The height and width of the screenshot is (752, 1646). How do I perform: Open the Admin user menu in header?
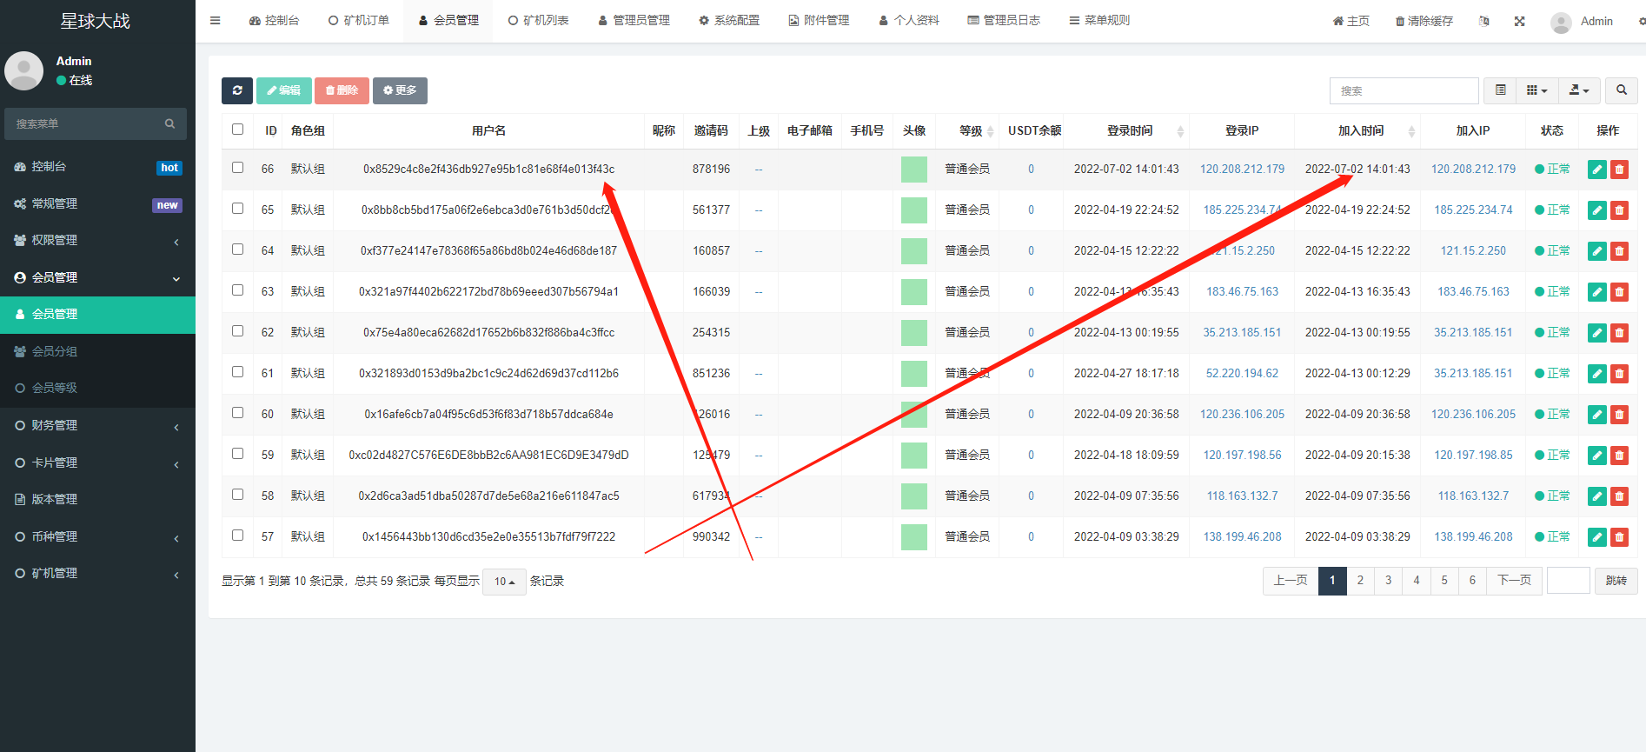click(x=1582, y=22)
